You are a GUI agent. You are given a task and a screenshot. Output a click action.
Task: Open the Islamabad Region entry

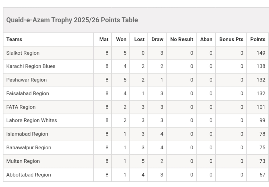[x=27, y=134]
